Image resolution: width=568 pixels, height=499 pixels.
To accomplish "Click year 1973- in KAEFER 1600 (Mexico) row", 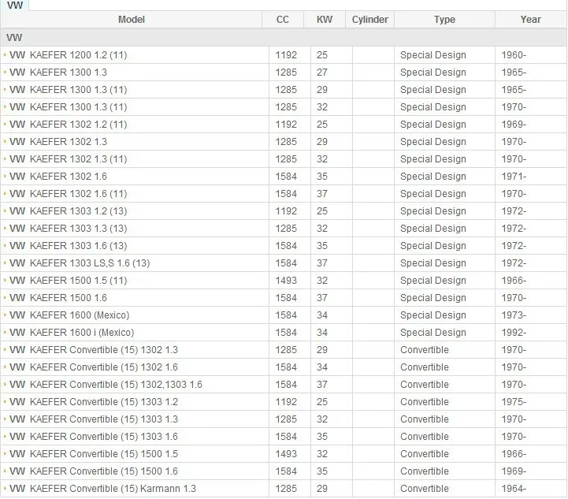I will click(x=514, y=315).
